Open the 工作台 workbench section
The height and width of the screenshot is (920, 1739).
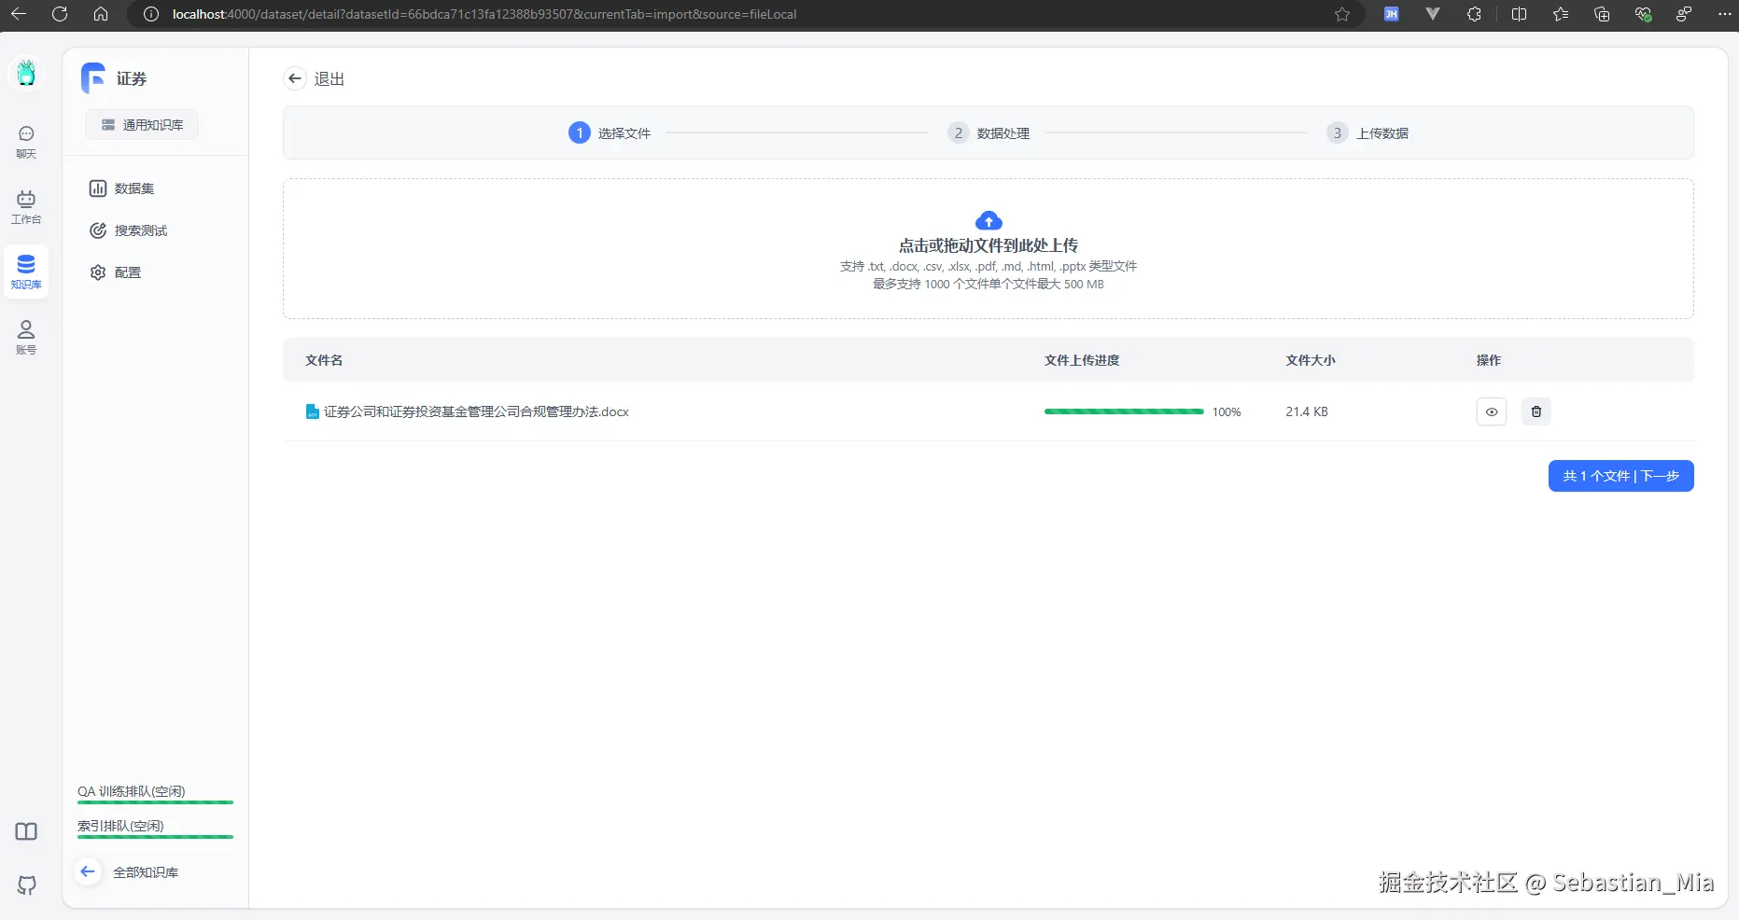[26, 207]
